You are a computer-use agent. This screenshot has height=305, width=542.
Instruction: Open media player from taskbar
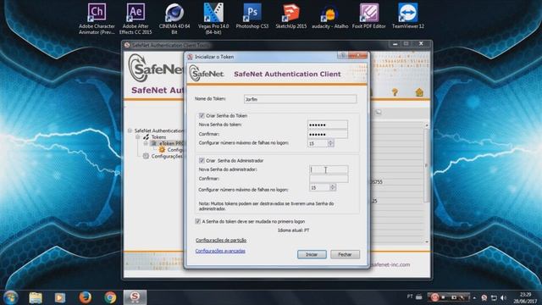60,297
